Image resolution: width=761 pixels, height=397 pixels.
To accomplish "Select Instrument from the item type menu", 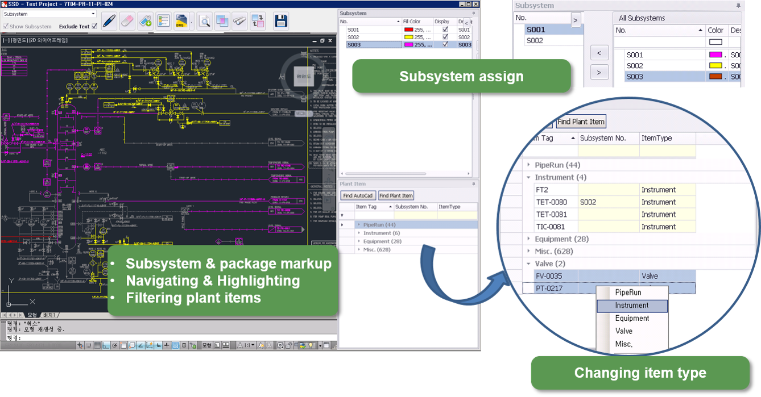I will coord(632,306).
